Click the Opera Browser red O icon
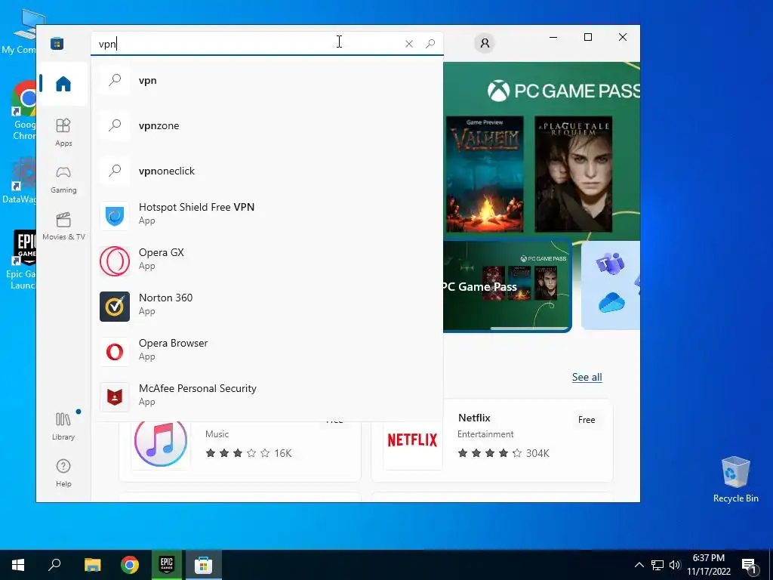773x580 pixels. (x=115, y=352)
